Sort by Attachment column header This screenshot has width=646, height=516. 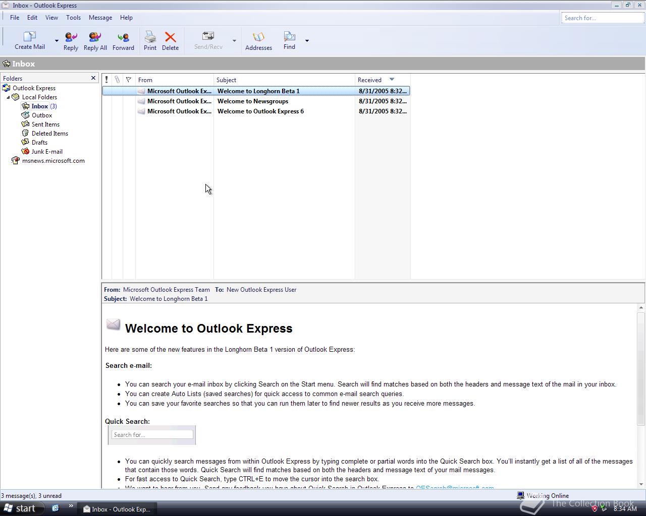tap(117, 80)
